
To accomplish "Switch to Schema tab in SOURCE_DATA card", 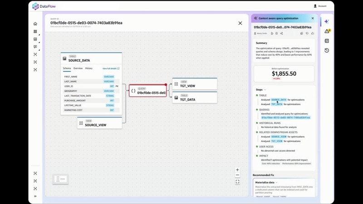I will pyautogui.click(x=67, y=68).
